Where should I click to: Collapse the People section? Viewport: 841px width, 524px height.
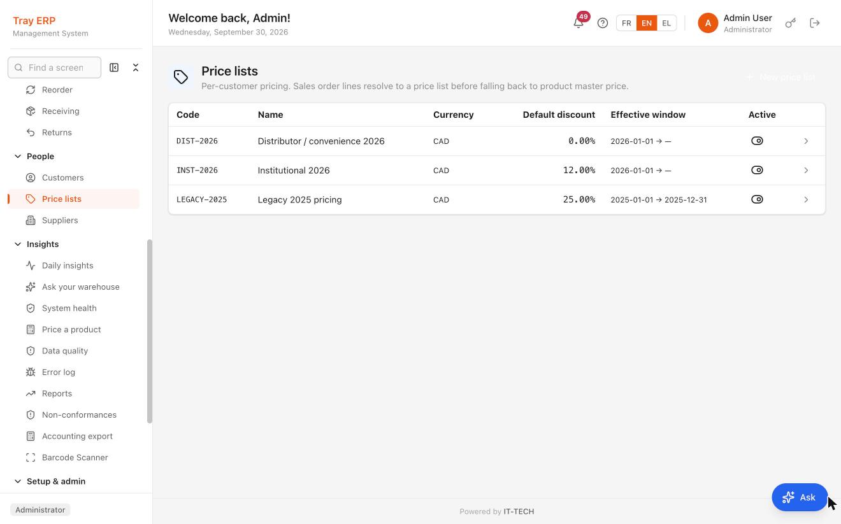coord(18,156)
